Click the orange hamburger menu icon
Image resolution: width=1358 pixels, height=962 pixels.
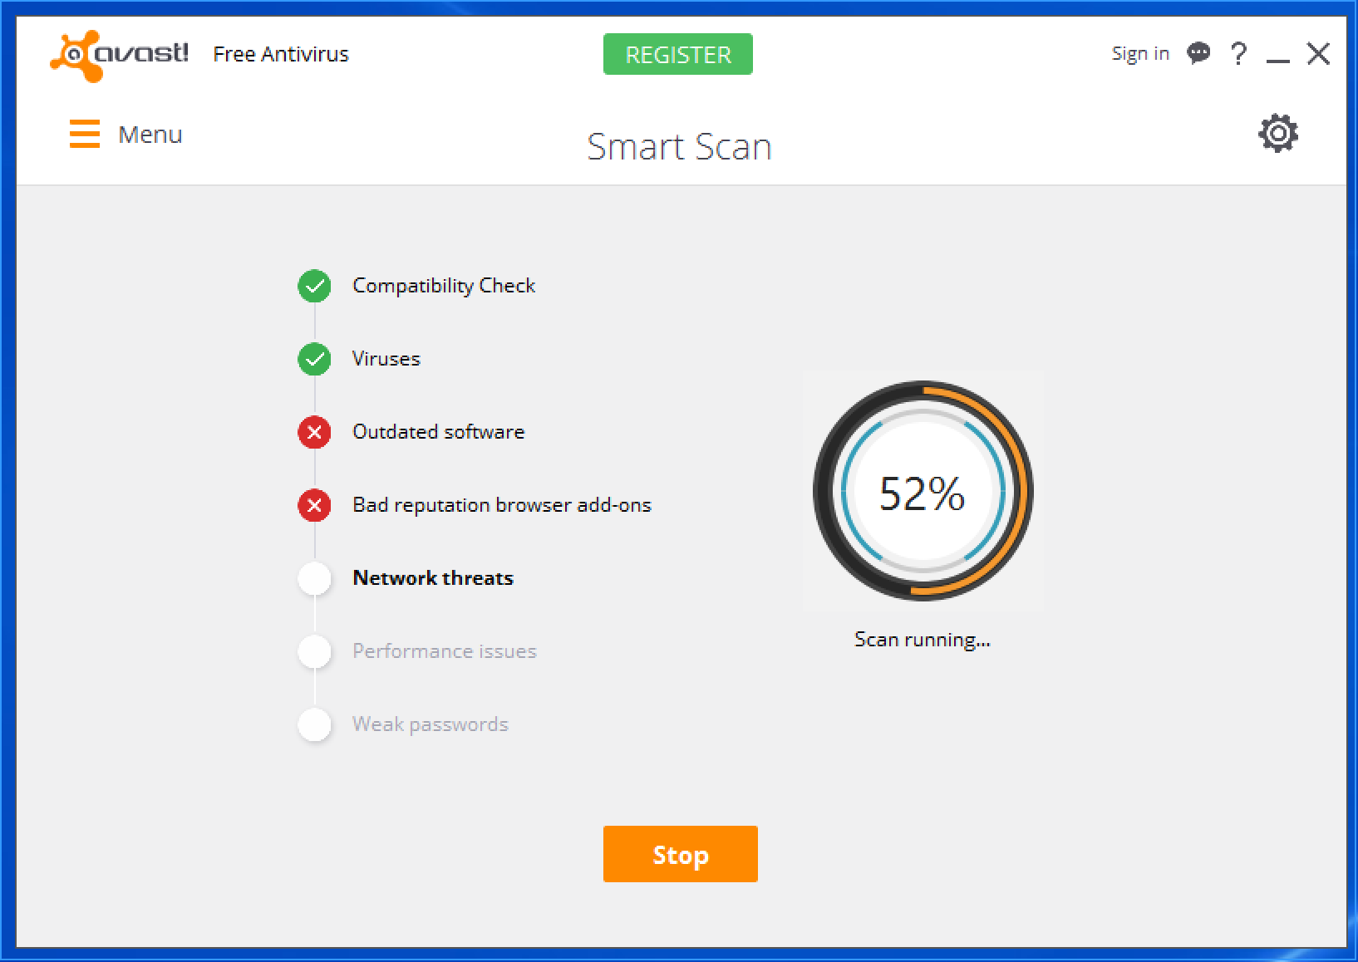[84, 134]
